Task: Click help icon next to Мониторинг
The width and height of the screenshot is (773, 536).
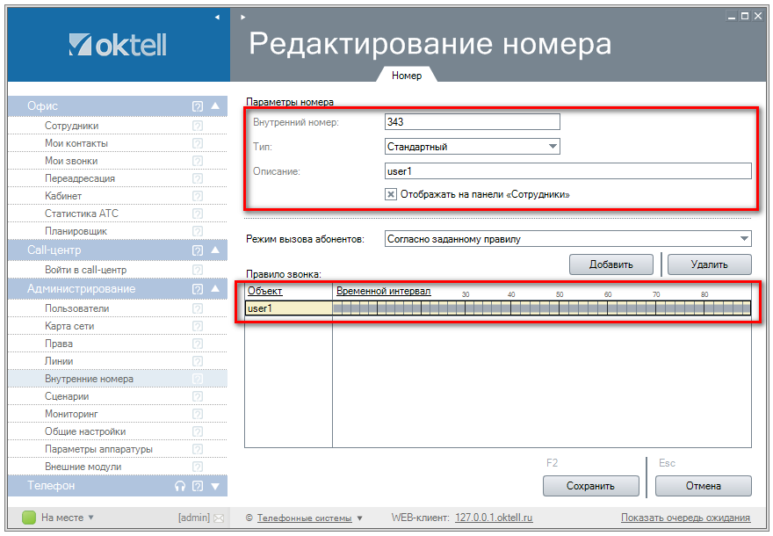Action: [x=198, y=414]
